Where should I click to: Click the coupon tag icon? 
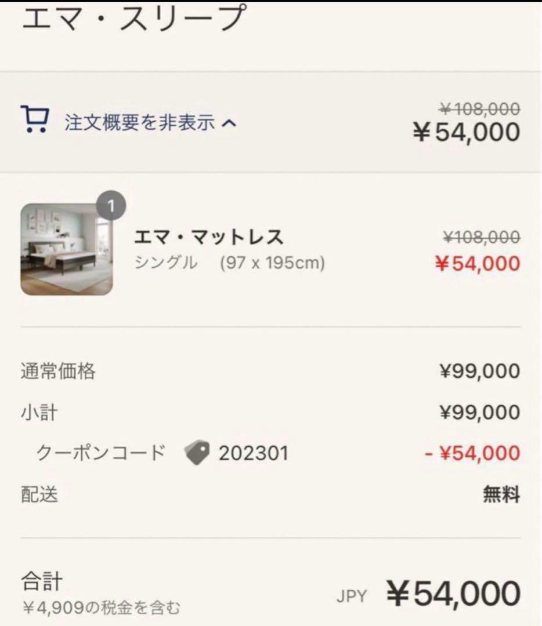click(x=197, y=453)
